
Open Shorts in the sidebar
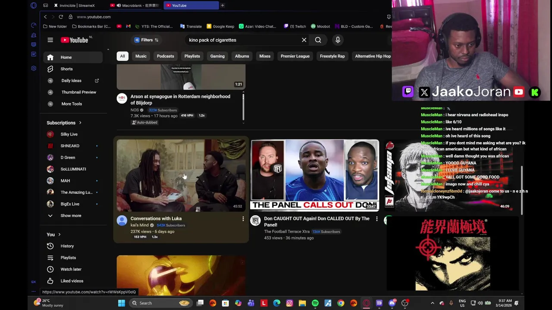coord(73,69)
